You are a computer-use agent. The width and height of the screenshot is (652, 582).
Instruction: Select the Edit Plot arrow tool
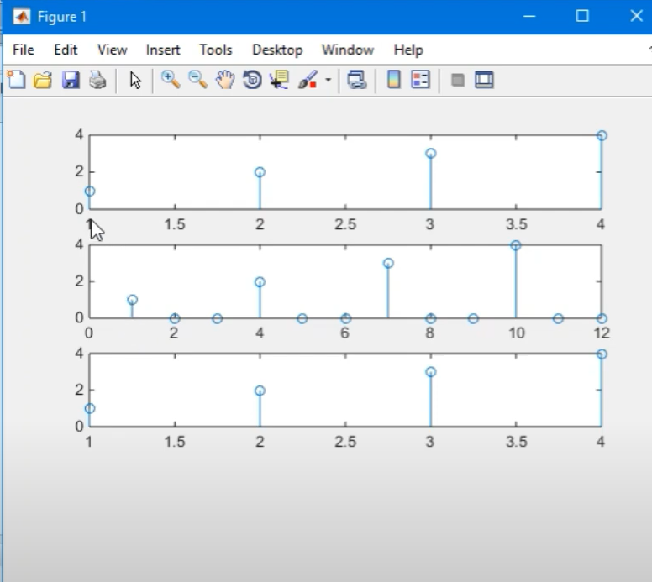click(x=135, y=80)
